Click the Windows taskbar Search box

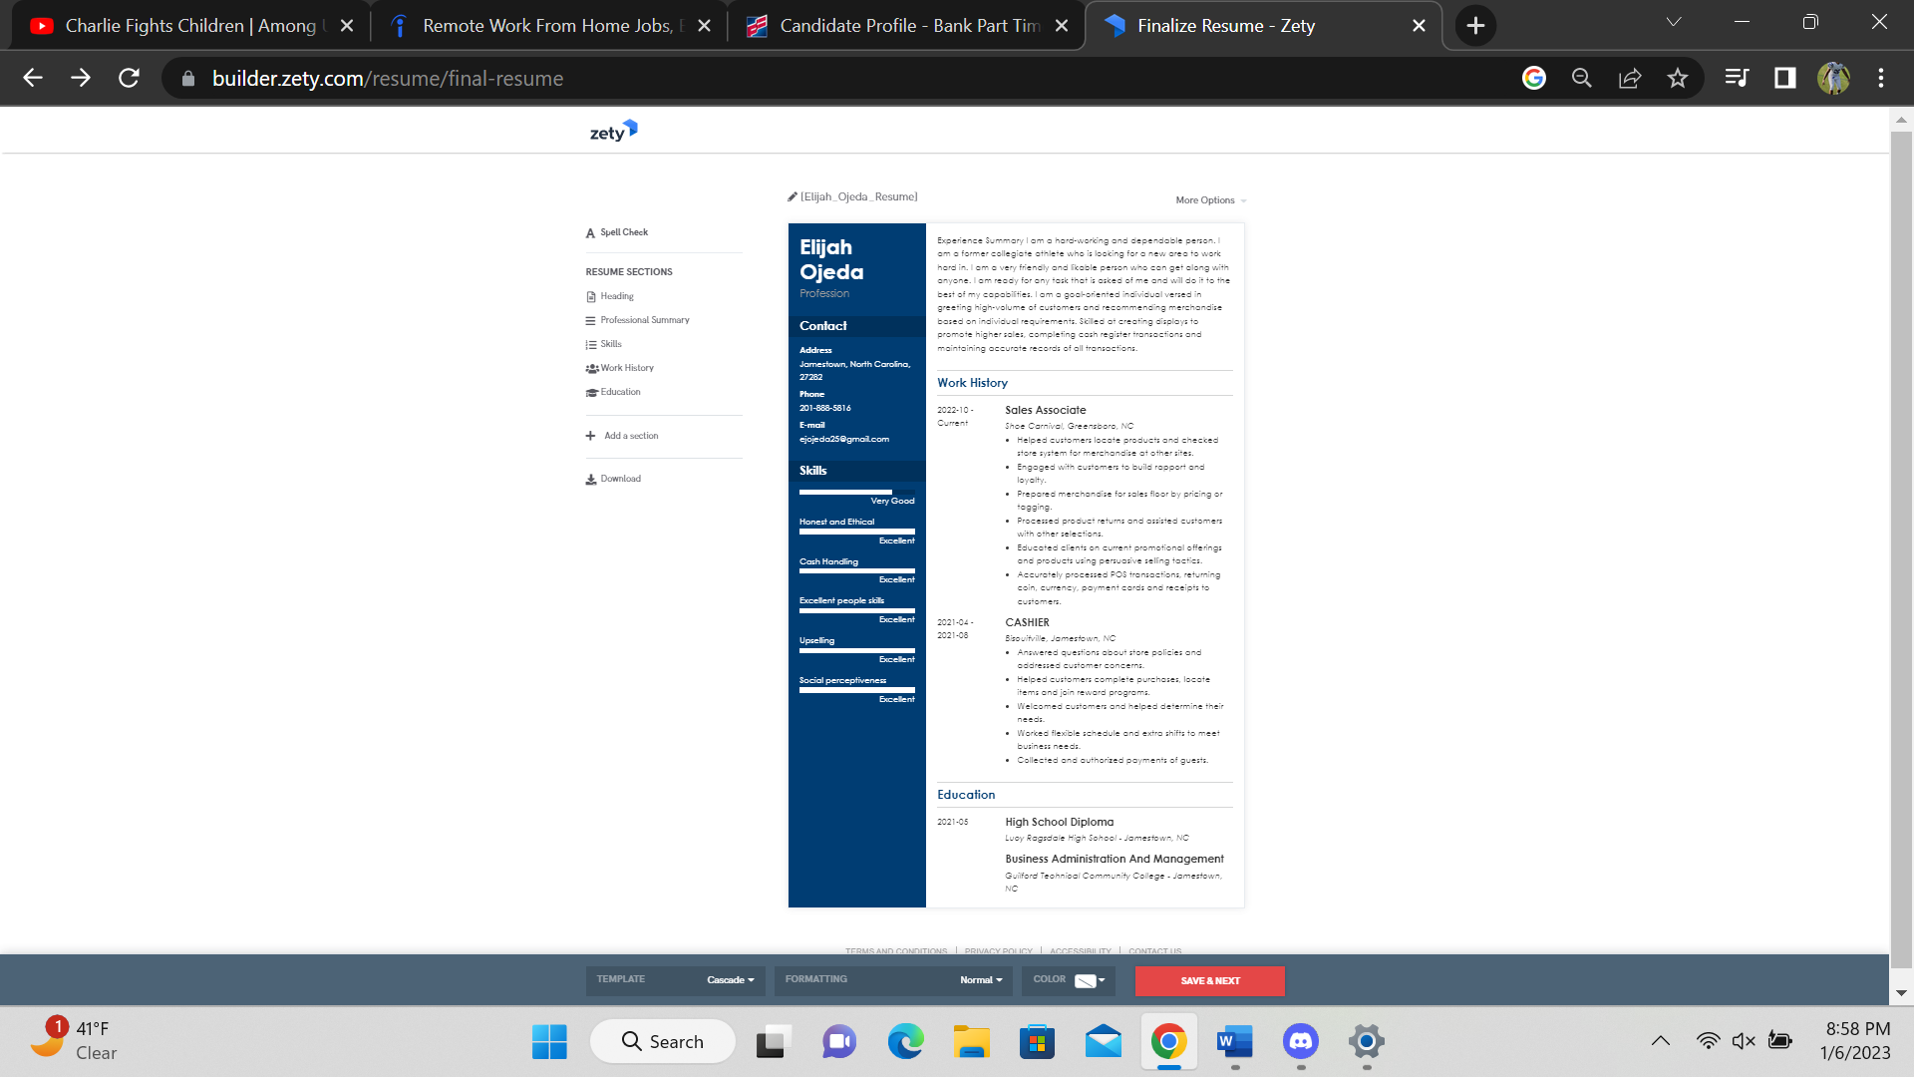click(663, 1041)
